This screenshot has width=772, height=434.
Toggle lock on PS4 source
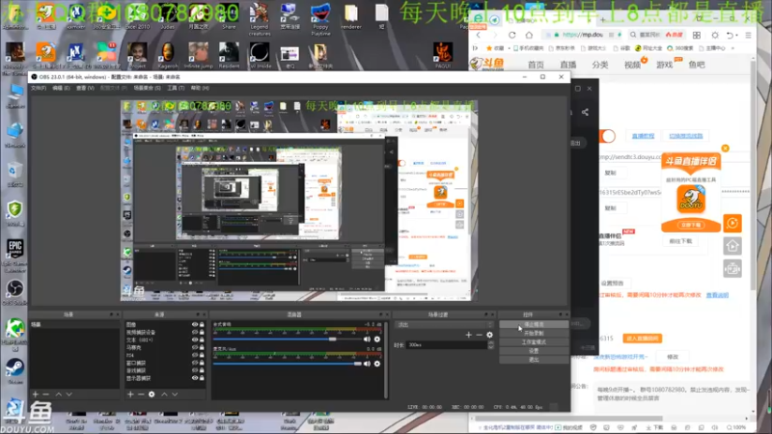[202, 355]
